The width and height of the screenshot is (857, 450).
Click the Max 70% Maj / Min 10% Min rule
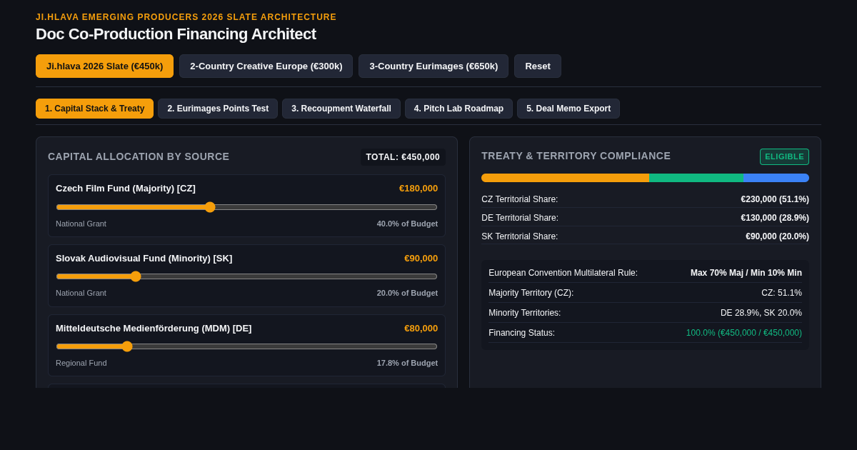coord(746,273)
